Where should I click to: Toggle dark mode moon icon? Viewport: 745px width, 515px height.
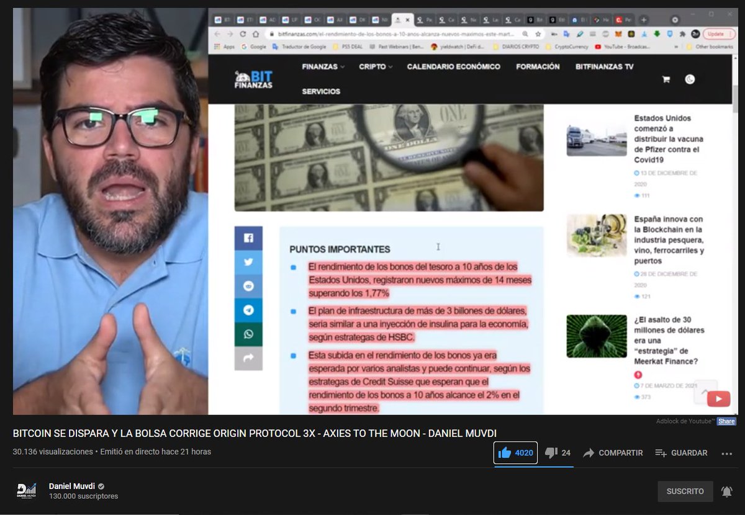(x=690, y=79)
